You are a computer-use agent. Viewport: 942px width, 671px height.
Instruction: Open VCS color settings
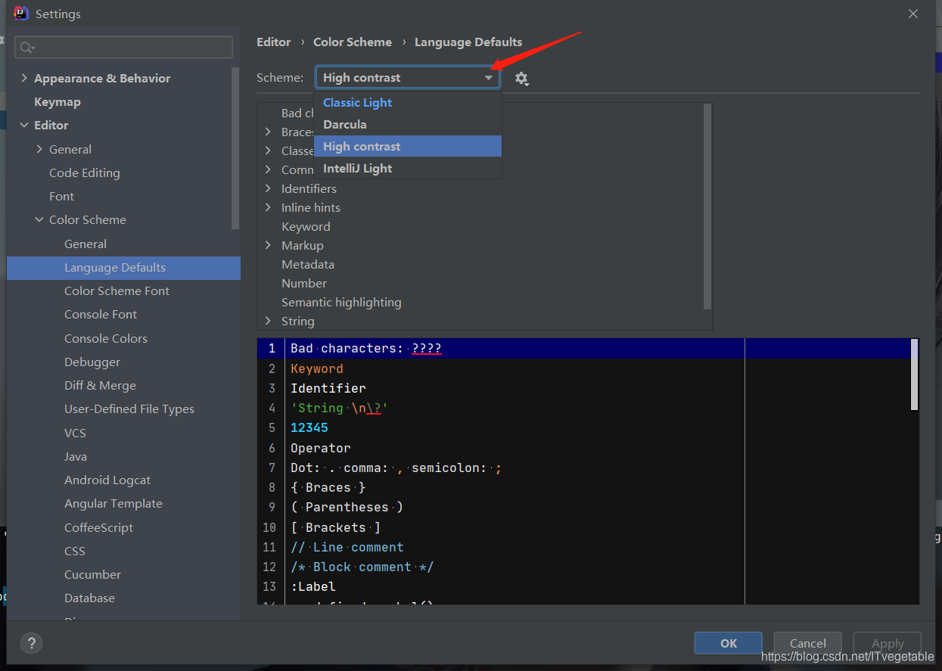click(76, 433)
